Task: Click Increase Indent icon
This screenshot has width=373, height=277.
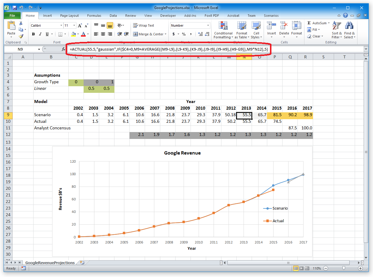Action: coord(126,34)
